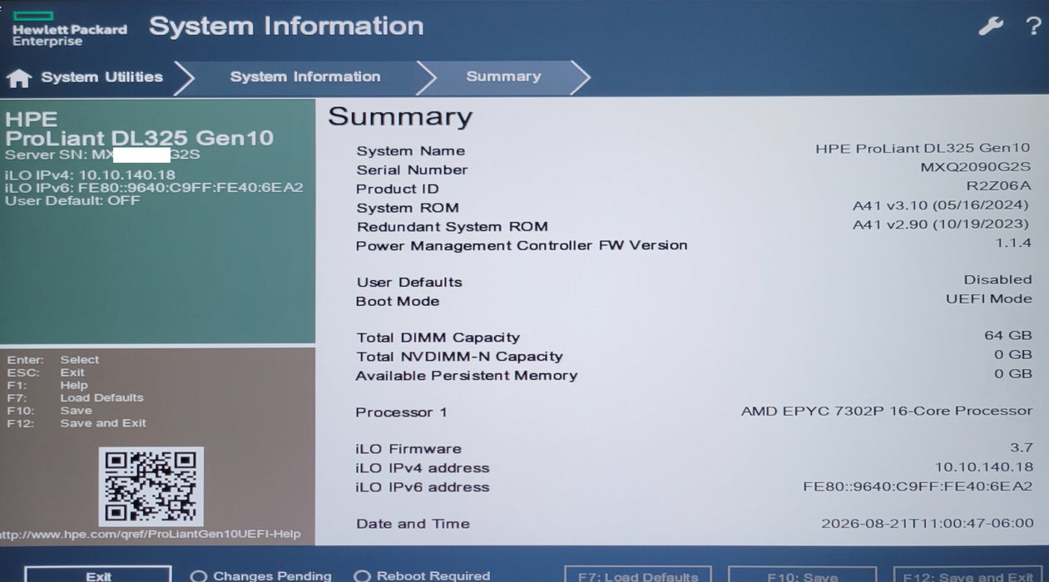Click AMD EPYC 7302P 16-Core Processor value
Screen dimensions: 1049x582
coord(887,411)
